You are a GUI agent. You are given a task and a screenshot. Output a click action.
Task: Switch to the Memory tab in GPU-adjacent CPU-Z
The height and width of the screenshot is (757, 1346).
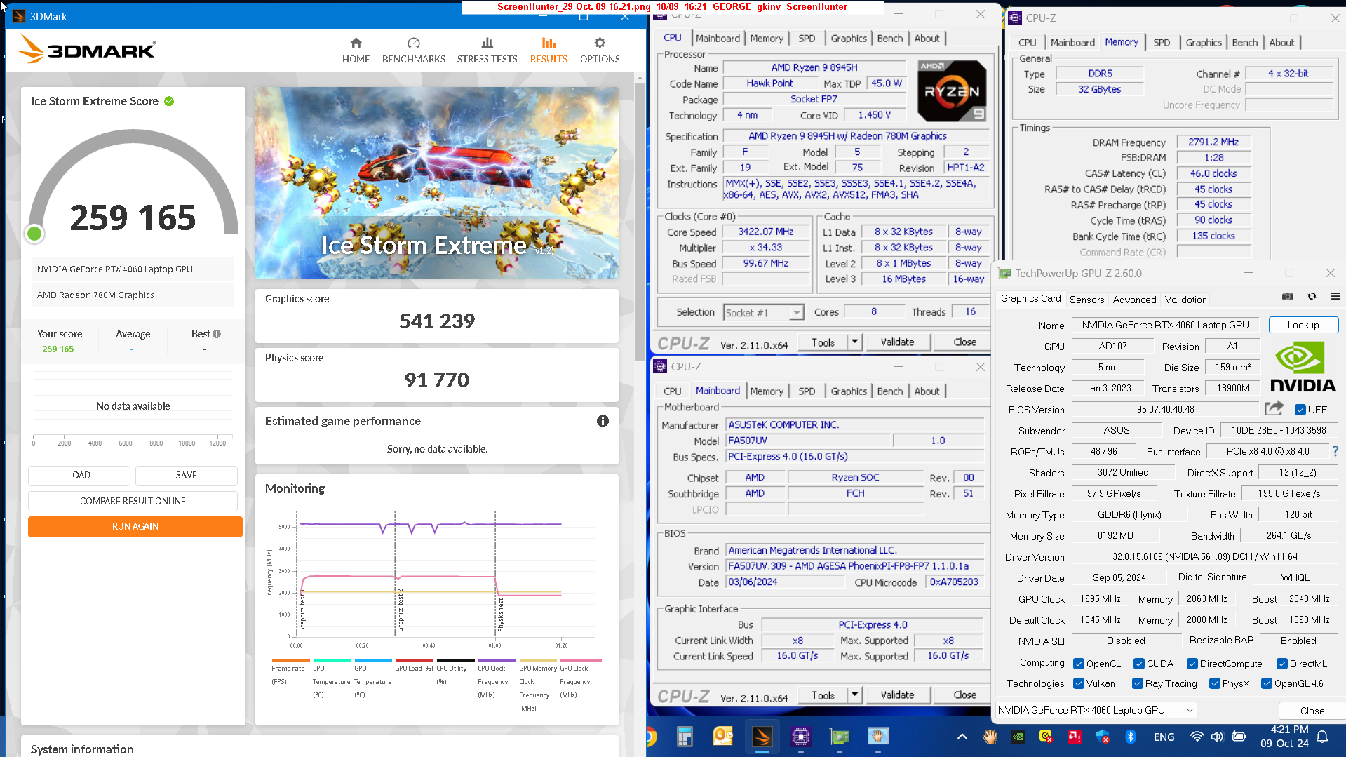pyautogui.click(x=1122, y=42)
